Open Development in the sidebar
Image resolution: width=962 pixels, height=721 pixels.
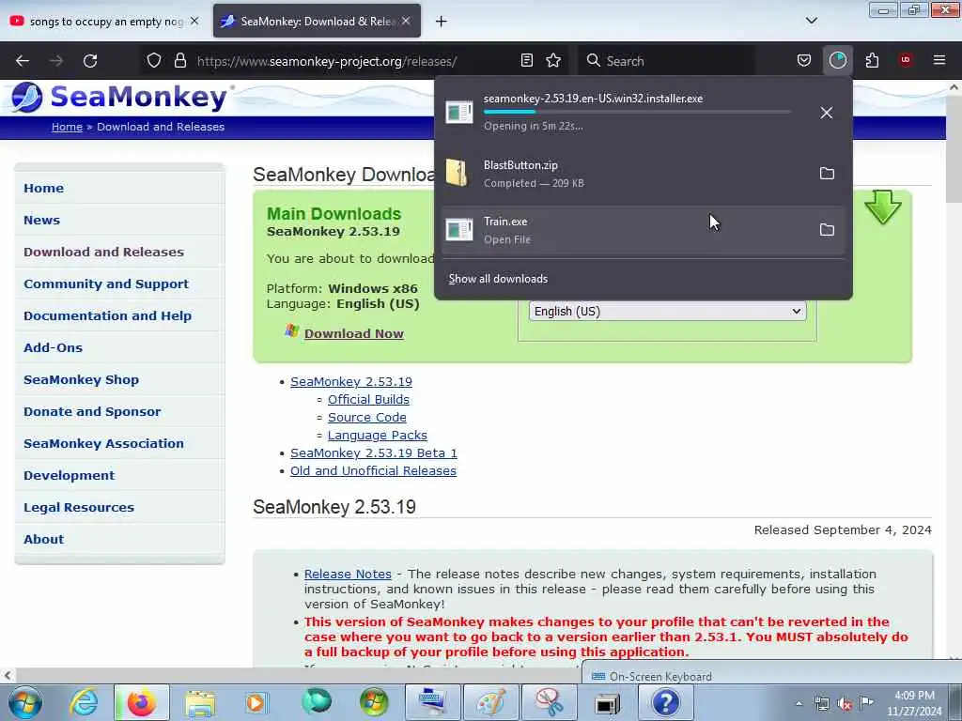70,475
